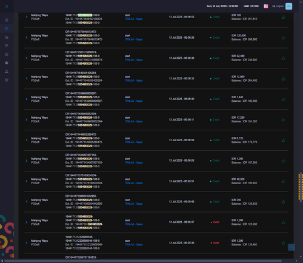
Task: Open the blue player link on IDR 720 row
Action: pos(133,19)
